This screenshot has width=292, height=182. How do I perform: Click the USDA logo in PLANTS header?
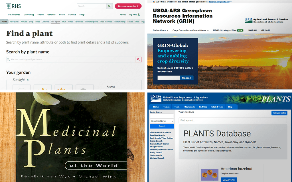click(x=156, y=98)
